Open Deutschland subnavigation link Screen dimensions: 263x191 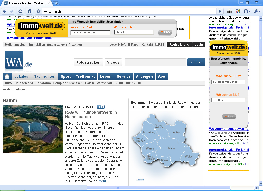point(24,83)
